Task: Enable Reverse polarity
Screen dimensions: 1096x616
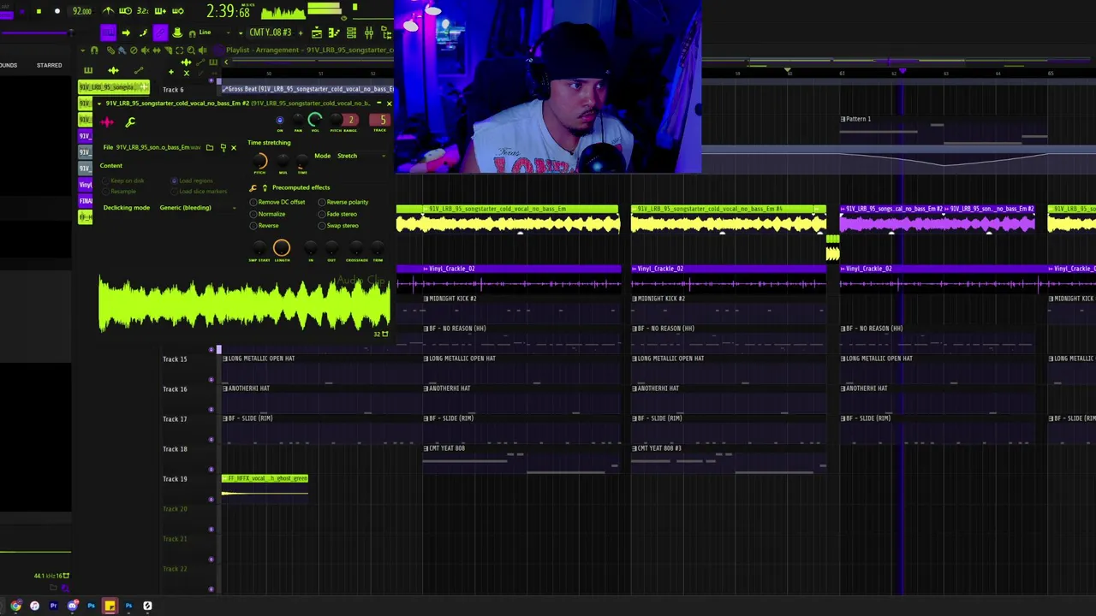Action: click(x=343, y=202)
